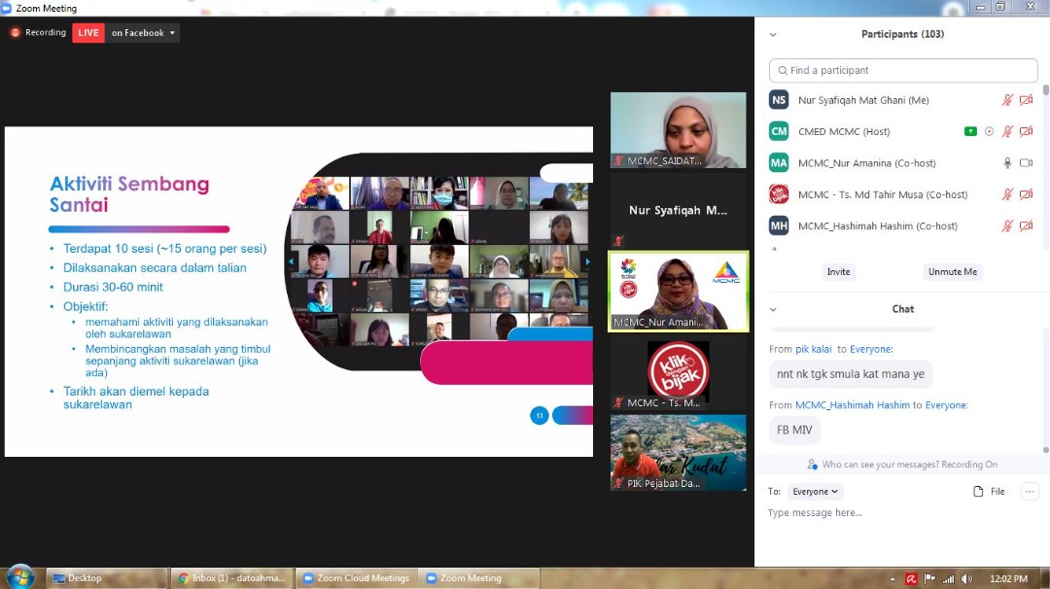
Task: Click CMED MCMC's recording indicator icon
Action: click(989, 131)
